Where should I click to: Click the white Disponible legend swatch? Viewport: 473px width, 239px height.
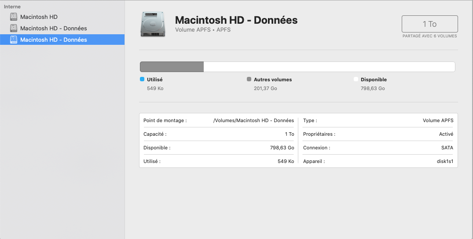click(x=356, y=80)
